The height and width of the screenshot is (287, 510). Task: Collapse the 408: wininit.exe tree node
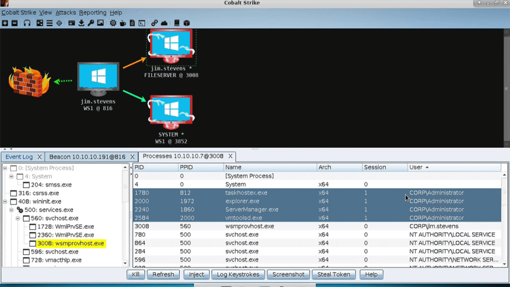(x=5, y=202)
